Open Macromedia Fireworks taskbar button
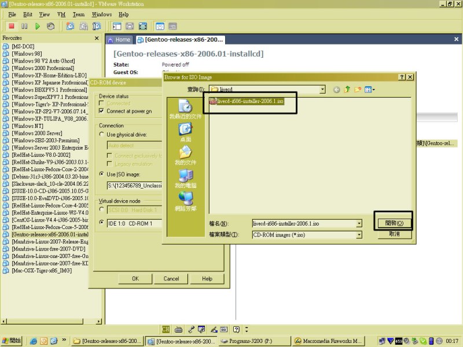The width and height of the screenshot is (463, 347). coord(329,341)
